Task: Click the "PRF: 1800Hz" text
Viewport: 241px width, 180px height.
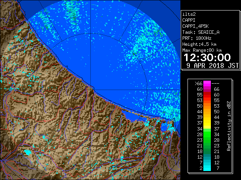Action: 197,38
